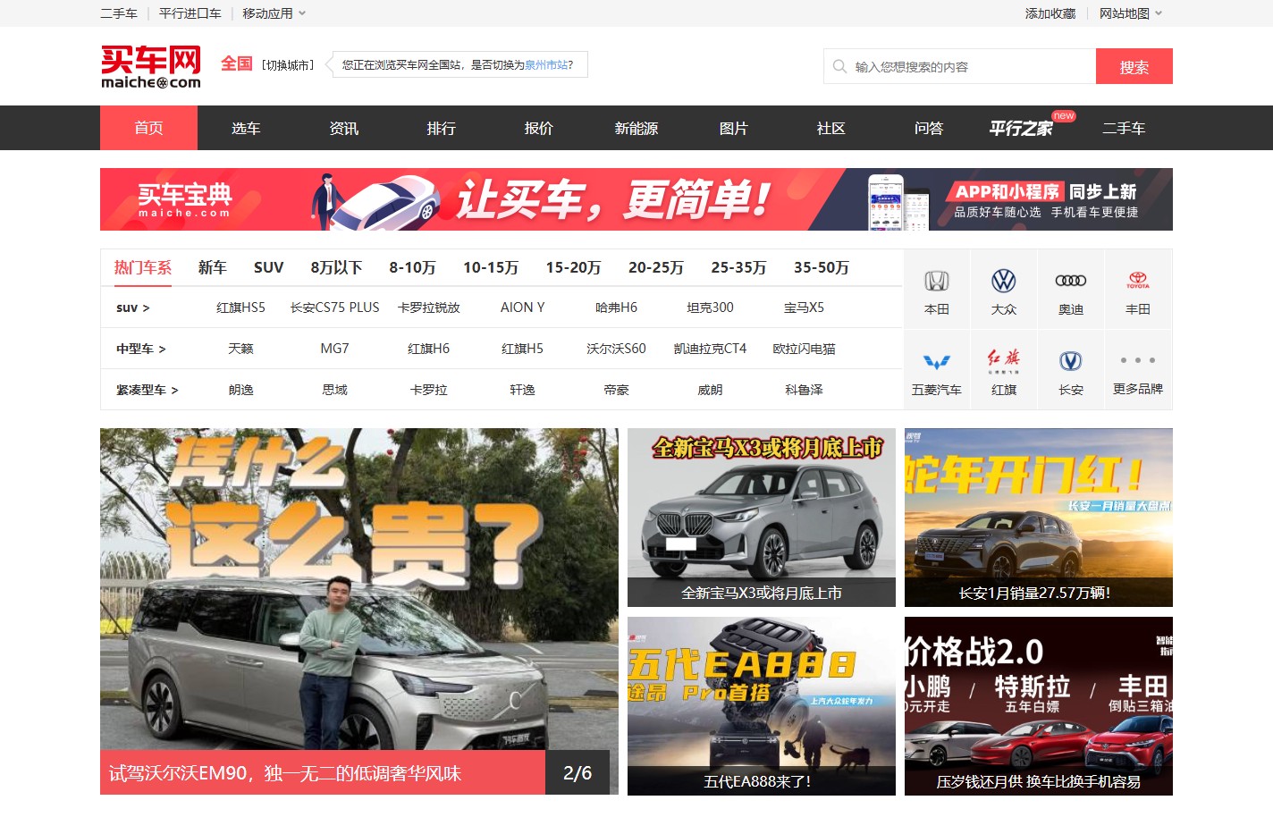Screen dimensions: 1273x834
Task: Click 二手车 in the top utility bar
Action: coord(119,13)
